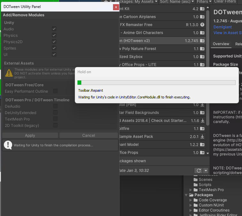
Task: Select the Cartoon Airplanes package row
Action: point(162,17)
